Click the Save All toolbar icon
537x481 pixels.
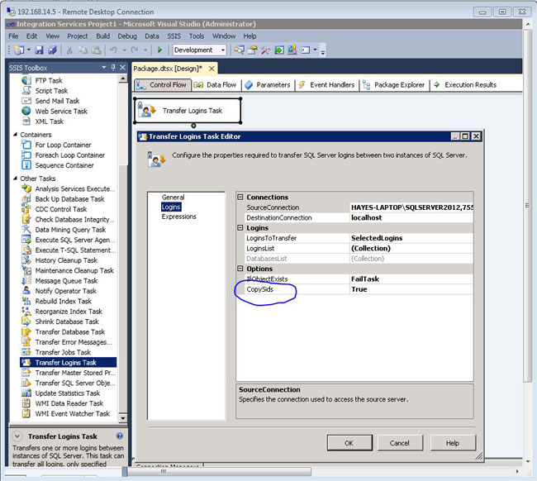coord(52,50)
